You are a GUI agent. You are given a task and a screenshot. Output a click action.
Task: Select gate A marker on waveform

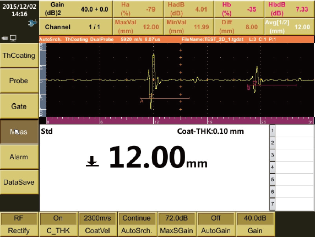[142, 101]
